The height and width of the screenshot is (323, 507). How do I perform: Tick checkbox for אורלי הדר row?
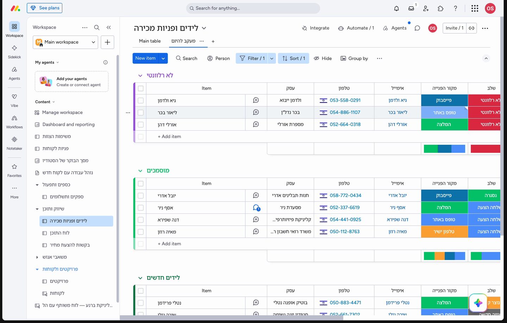pos(141,124)
